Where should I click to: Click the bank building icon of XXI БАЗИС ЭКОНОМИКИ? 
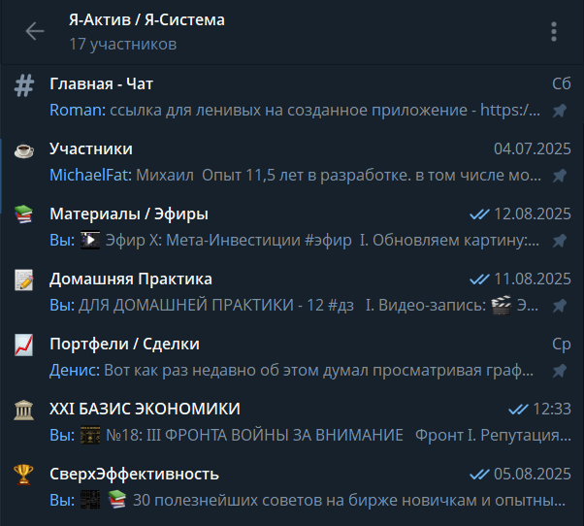coord(24,411)
